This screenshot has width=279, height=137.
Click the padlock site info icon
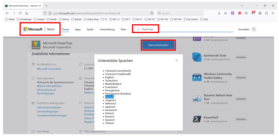point(50,13)
